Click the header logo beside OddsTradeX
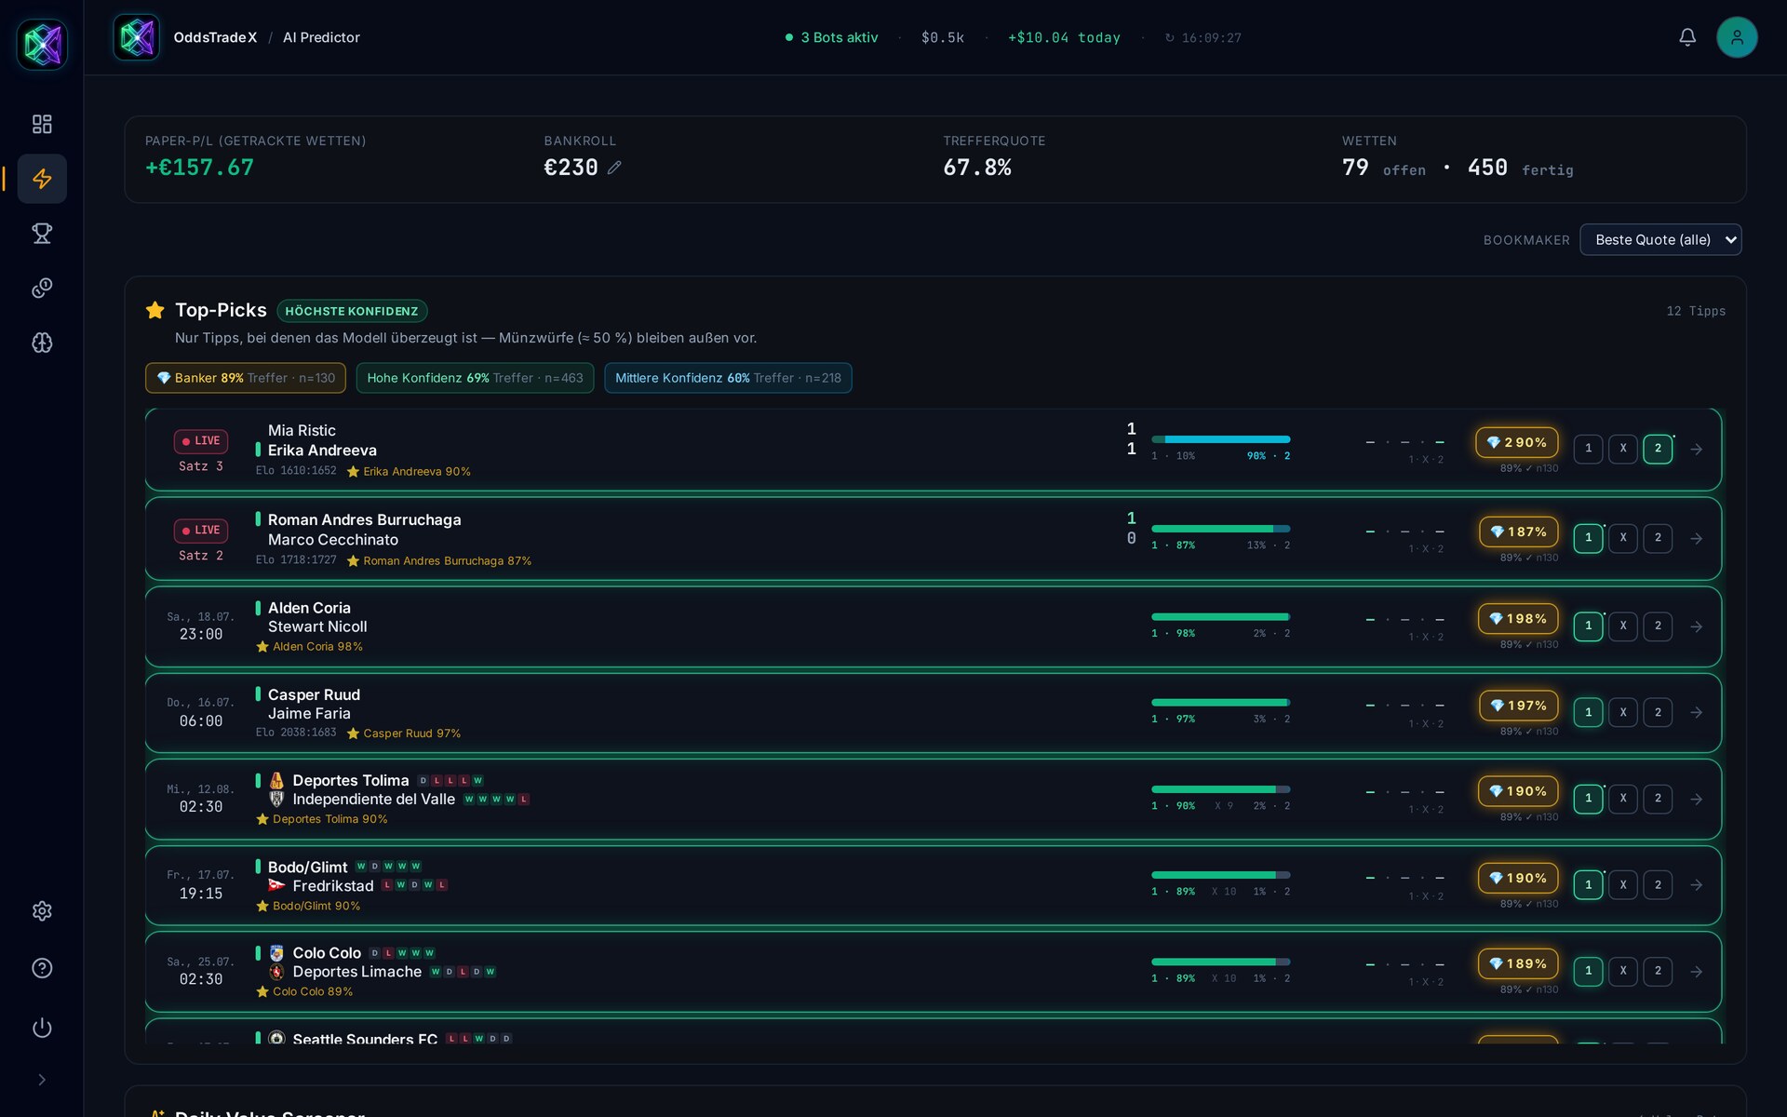The width and height of the screenshot is (1787, 1117). (x=137, y=37)
